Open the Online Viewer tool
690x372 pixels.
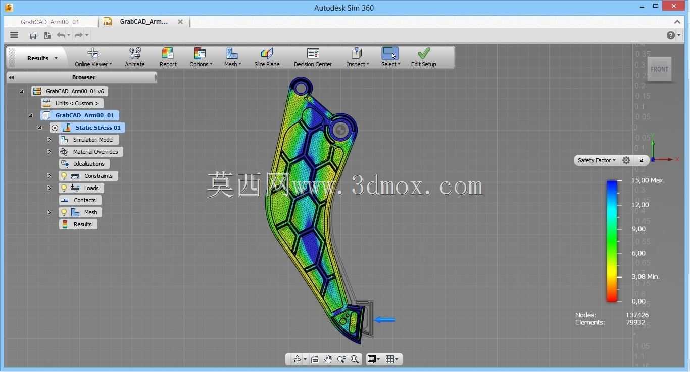click(x=93, y=57)
